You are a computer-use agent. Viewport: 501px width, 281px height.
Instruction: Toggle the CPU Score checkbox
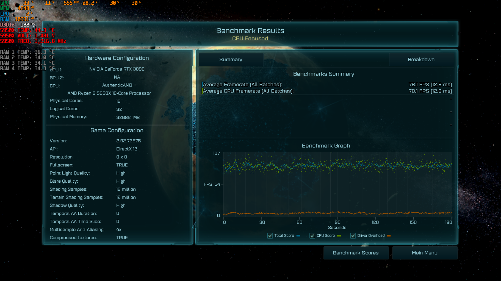[312, 236]
